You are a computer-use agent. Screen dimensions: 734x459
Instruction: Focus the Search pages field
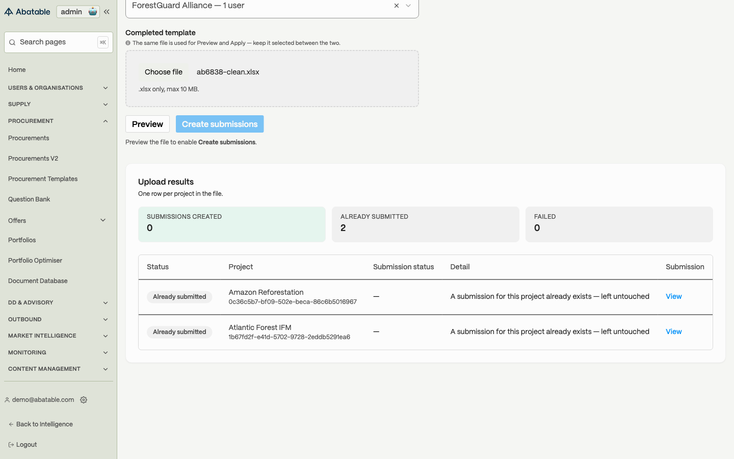pyautogui.click(x=59, y=42)
